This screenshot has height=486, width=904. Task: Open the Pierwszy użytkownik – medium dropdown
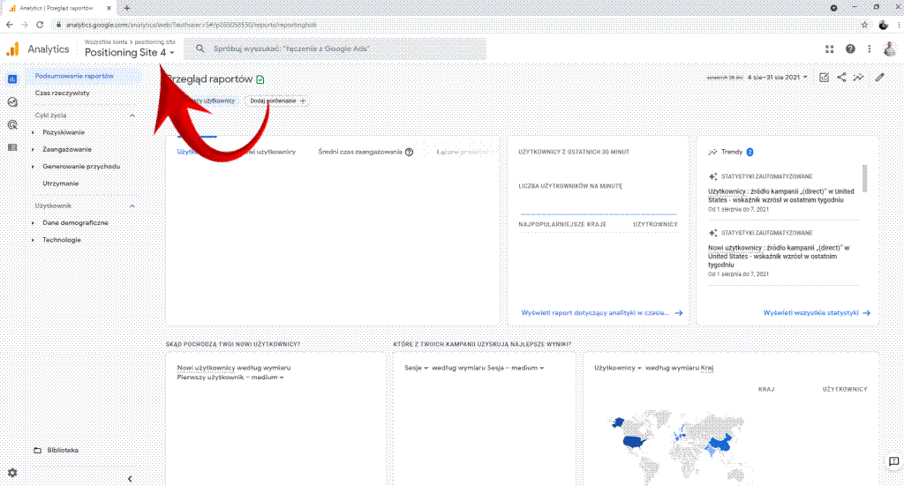tap(230, 378)
